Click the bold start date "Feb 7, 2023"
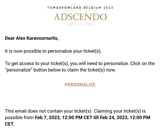Image resolution: width=161 pixels, height=130 pixels. coord(48,117)
